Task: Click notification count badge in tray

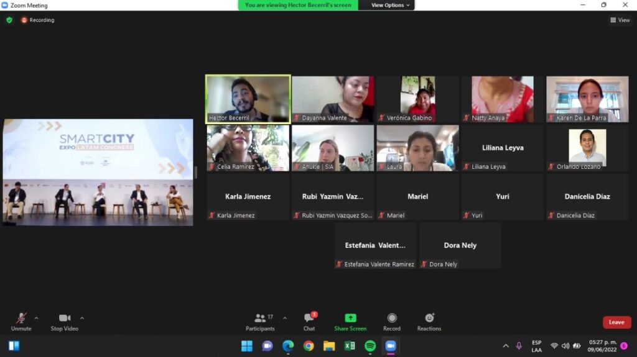Action: point(624,346)
